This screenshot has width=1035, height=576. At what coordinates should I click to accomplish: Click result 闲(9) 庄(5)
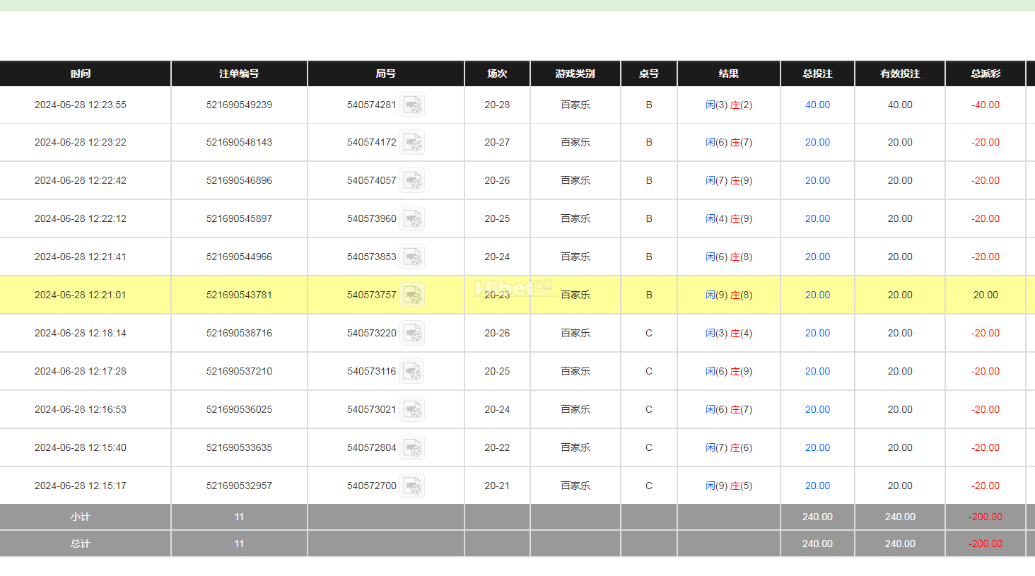(729, 486)
